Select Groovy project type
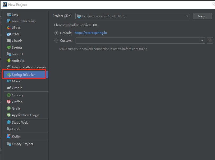The image size is (215, 160). pos(26,95)
